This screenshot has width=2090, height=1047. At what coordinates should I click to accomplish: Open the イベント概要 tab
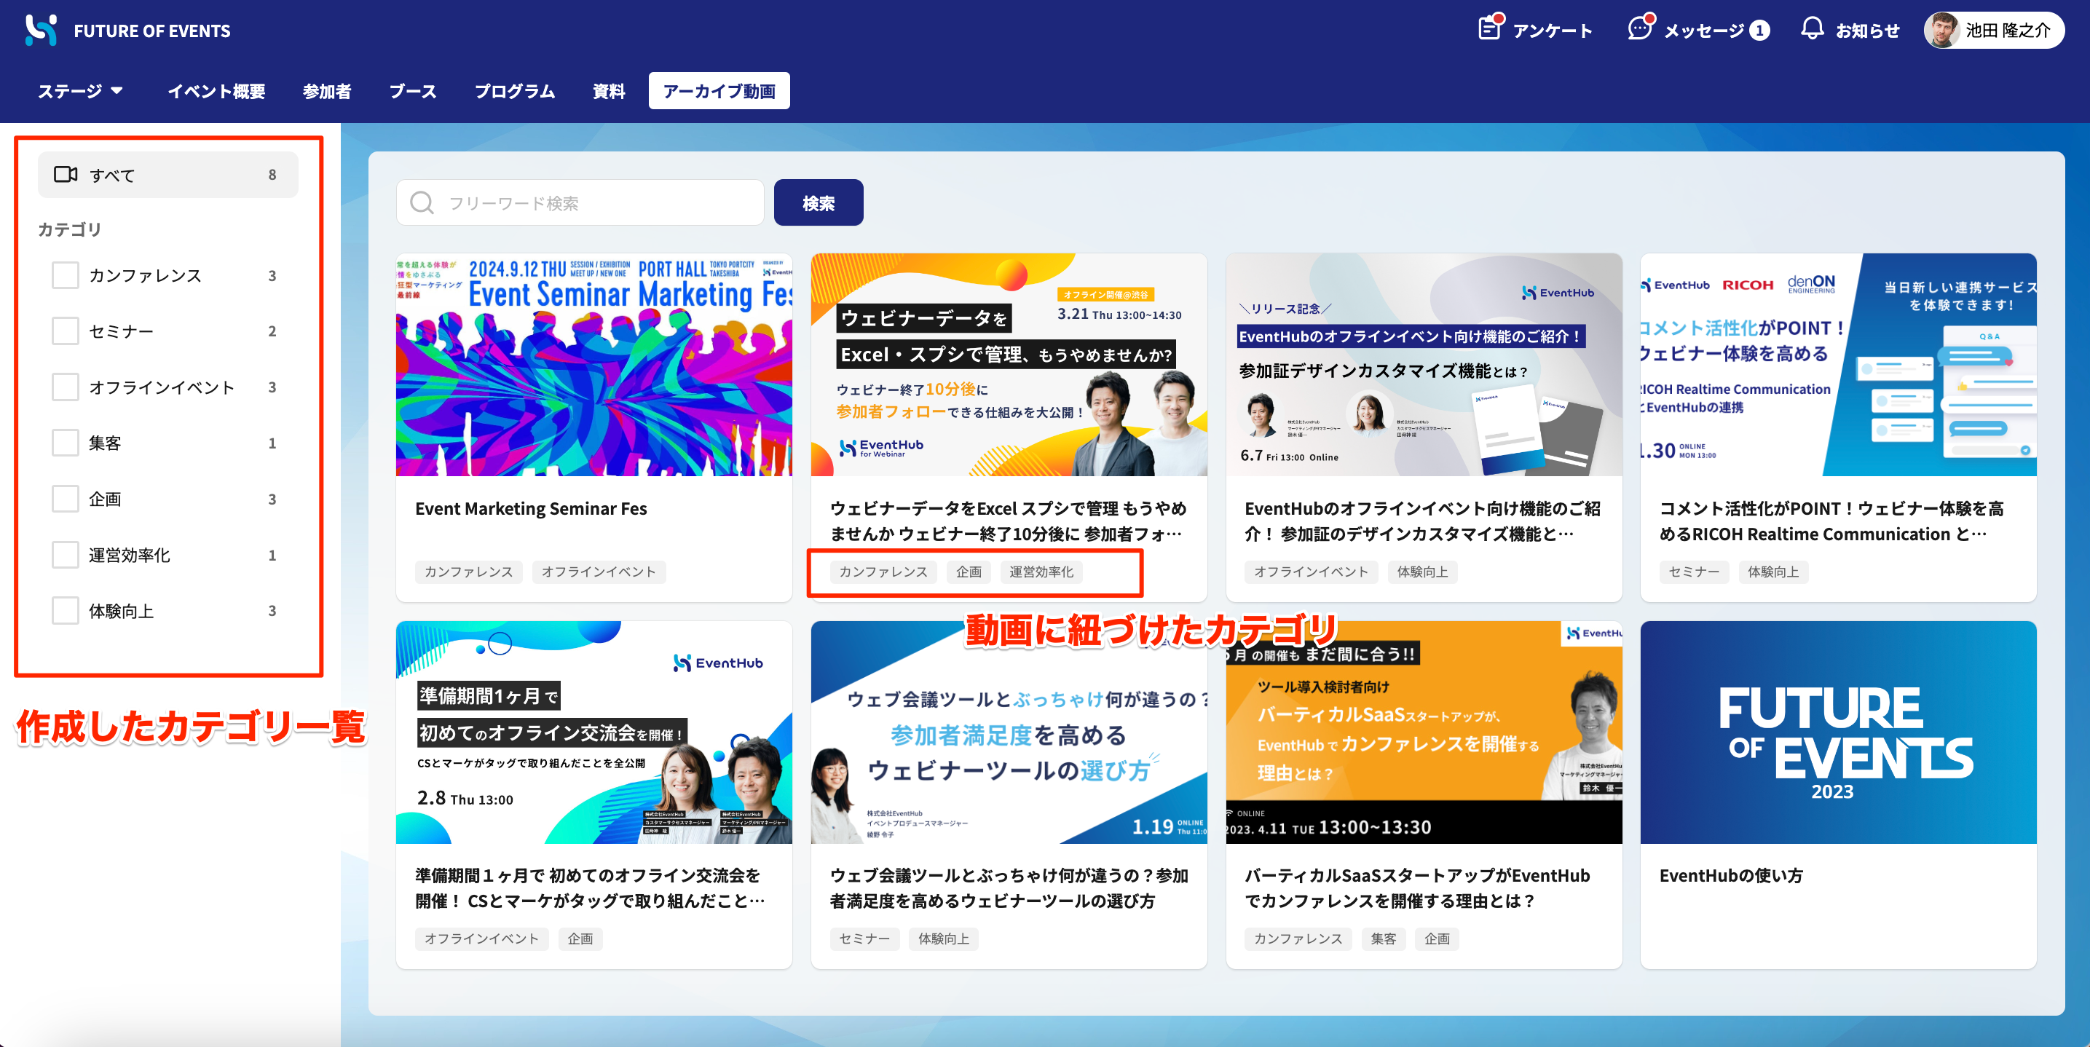pos(216,91)
